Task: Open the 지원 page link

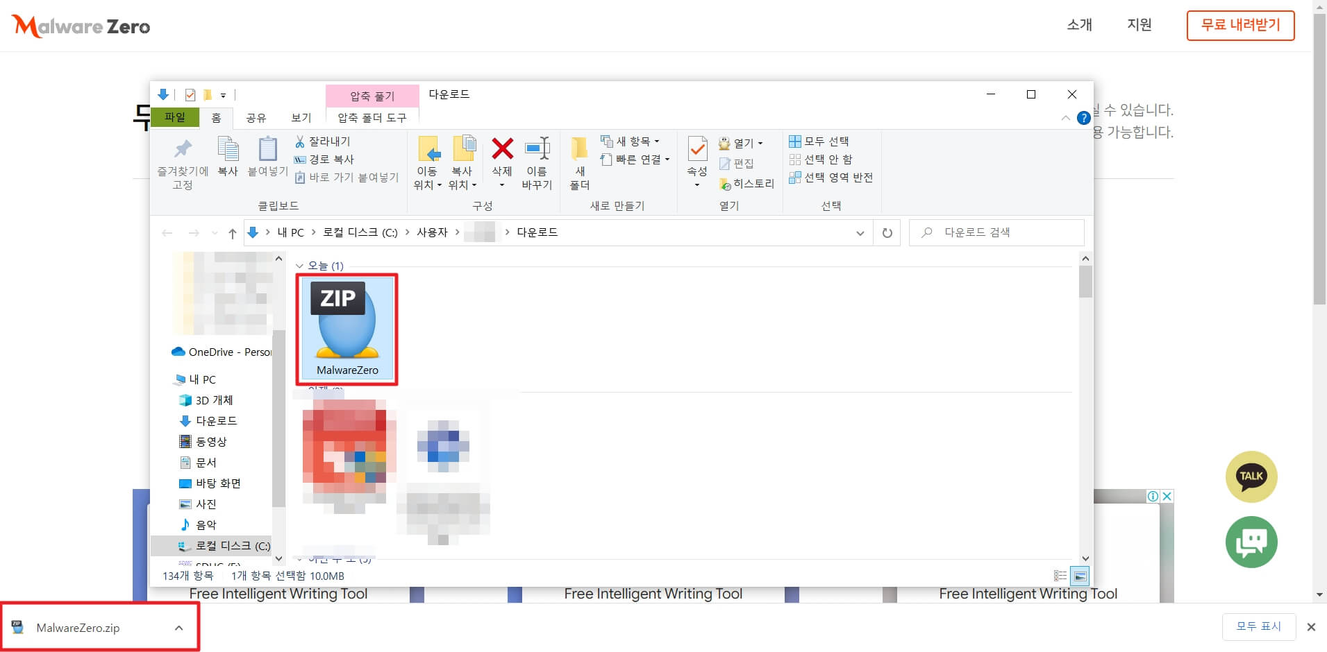Action: [x=1140, y=25]
